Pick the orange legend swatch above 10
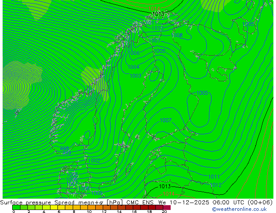This screenshot has height=213, width=276. (91, 207)
